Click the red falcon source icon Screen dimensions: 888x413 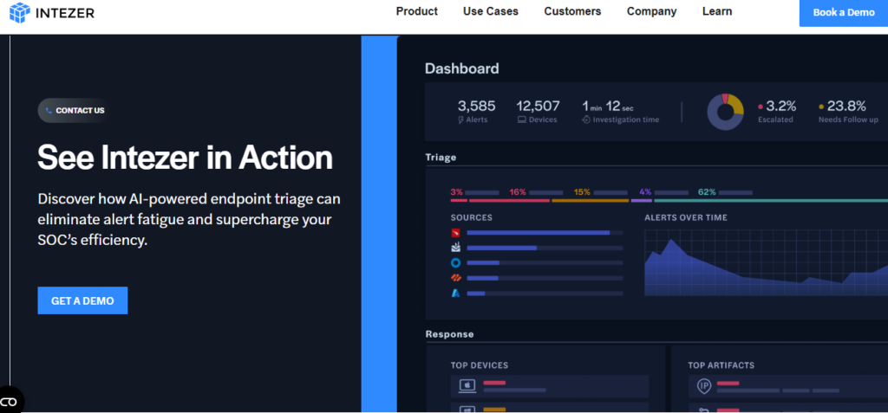tap(456, 233)
